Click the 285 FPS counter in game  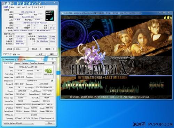pos(168,17)
